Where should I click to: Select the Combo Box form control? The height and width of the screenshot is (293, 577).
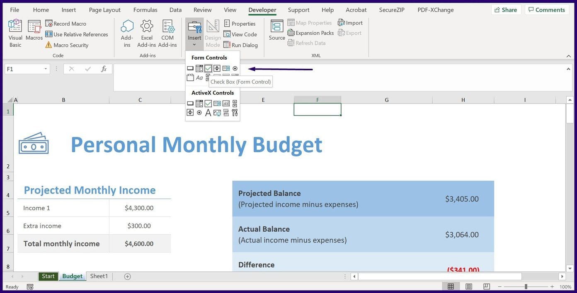199,68
